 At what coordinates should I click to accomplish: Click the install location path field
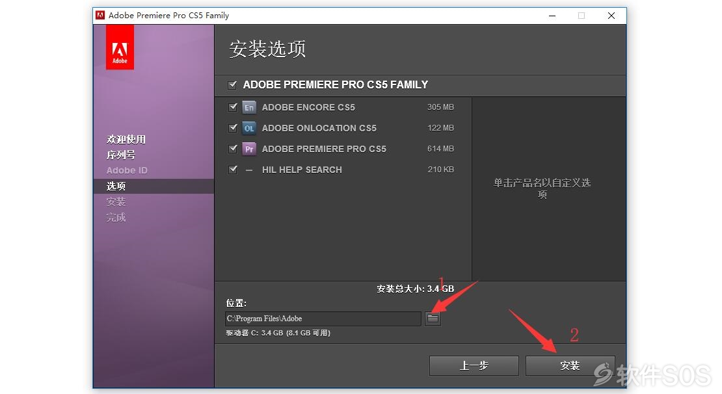click(323, 319)
